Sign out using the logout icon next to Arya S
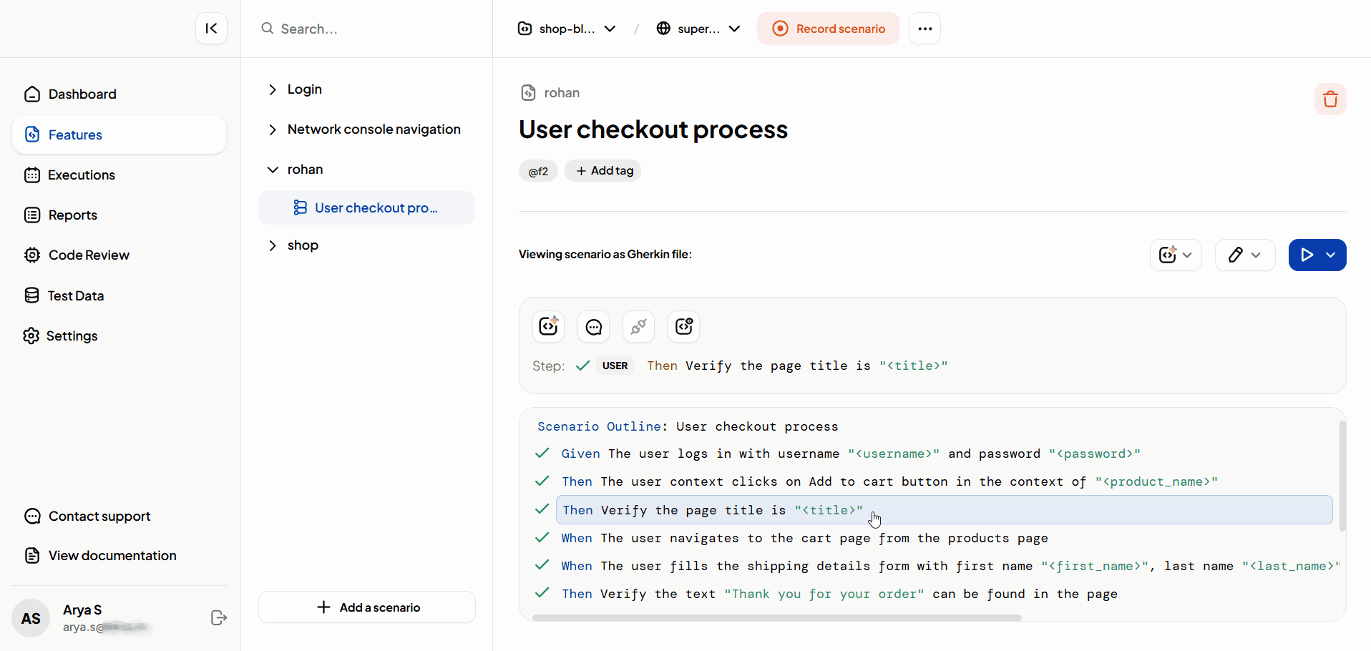The width and height of the screenshot is (1371, 651). [218, 617]
